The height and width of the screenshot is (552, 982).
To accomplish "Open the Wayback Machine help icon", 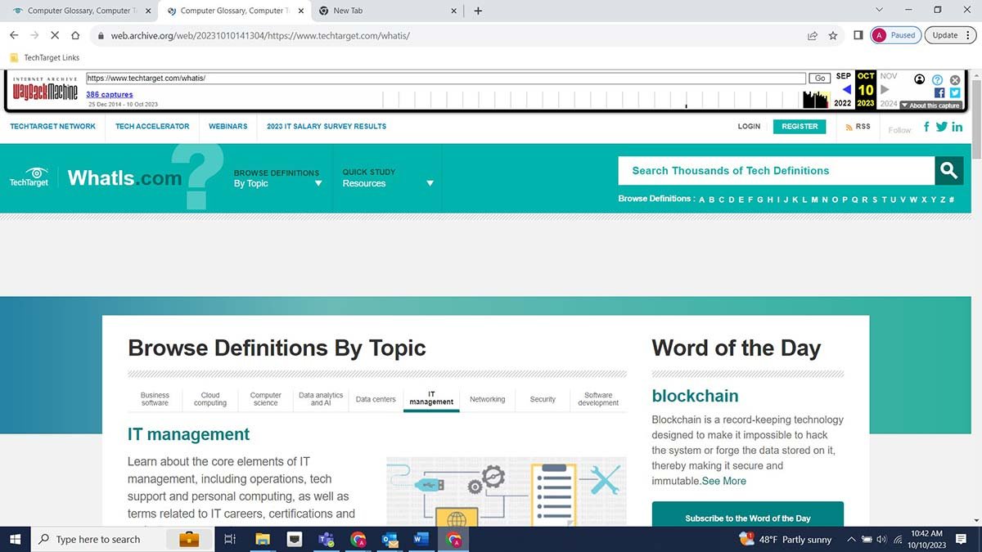I will (x=938, y=80).
